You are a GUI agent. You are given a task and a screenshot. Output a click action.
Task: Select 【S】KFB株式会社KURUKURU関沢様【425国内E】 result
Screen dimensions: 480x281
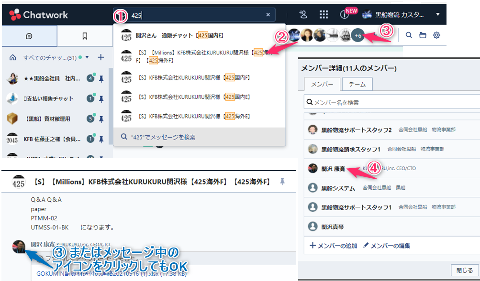199,97
